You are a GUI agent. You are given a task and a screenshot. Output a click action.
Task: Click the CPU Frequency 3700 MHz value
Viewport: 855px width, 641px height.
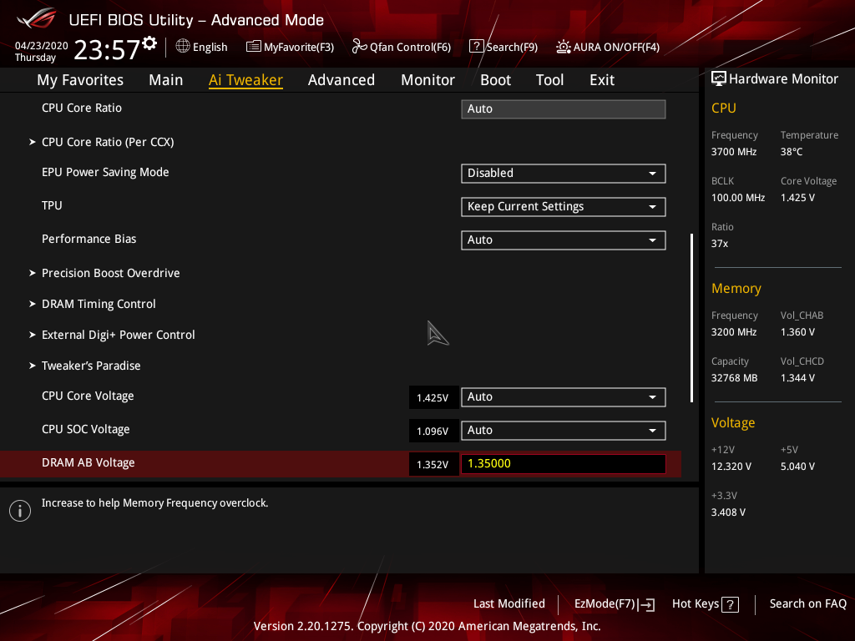734,152
